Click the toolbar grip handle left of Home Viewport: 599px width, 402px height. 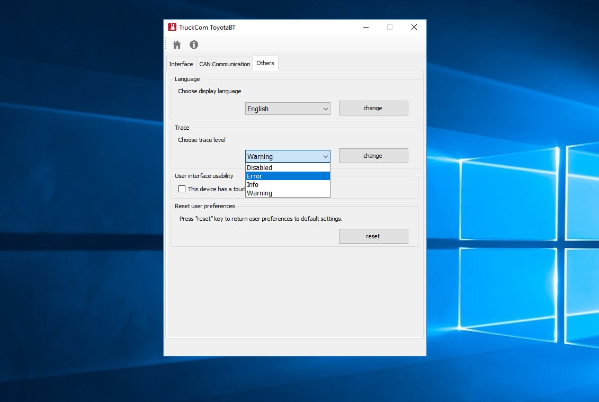[x=166, y=44]
